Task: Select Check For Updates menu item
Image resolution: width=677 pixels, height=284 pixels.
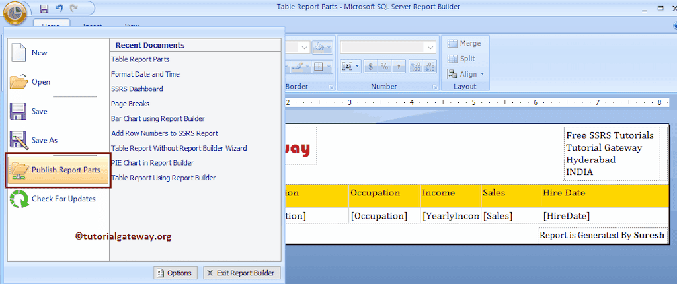Action: click(x=58, y=199)
